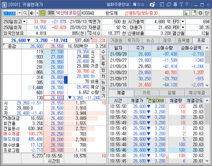Pin the window with the pushpin icon
212x166 pixels.
tap(175, 5)
